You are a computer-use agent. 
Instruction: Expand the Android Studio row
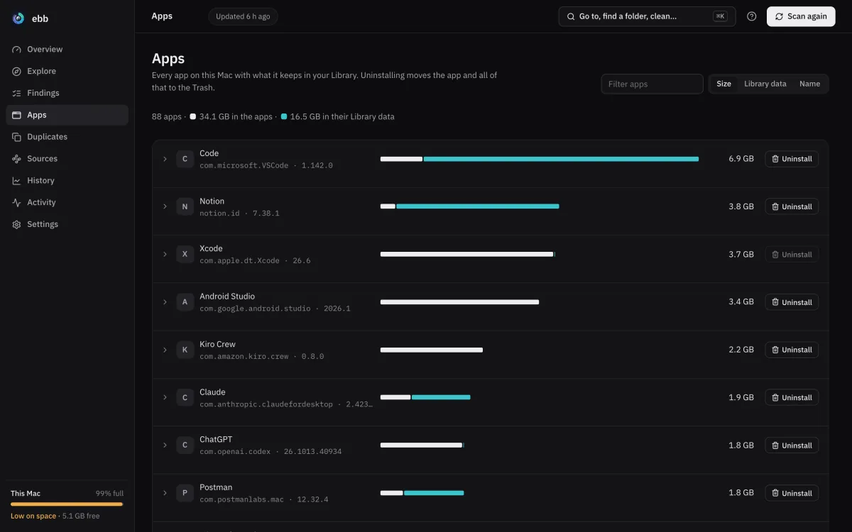(165, 302)
